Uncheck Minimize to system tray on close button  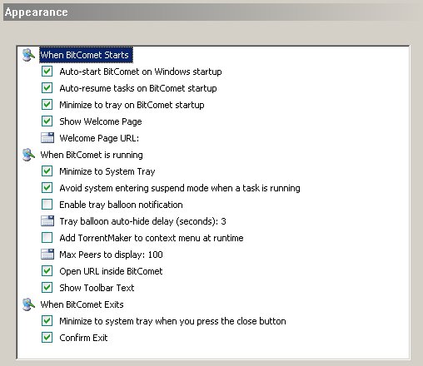[x=47, y=321]
